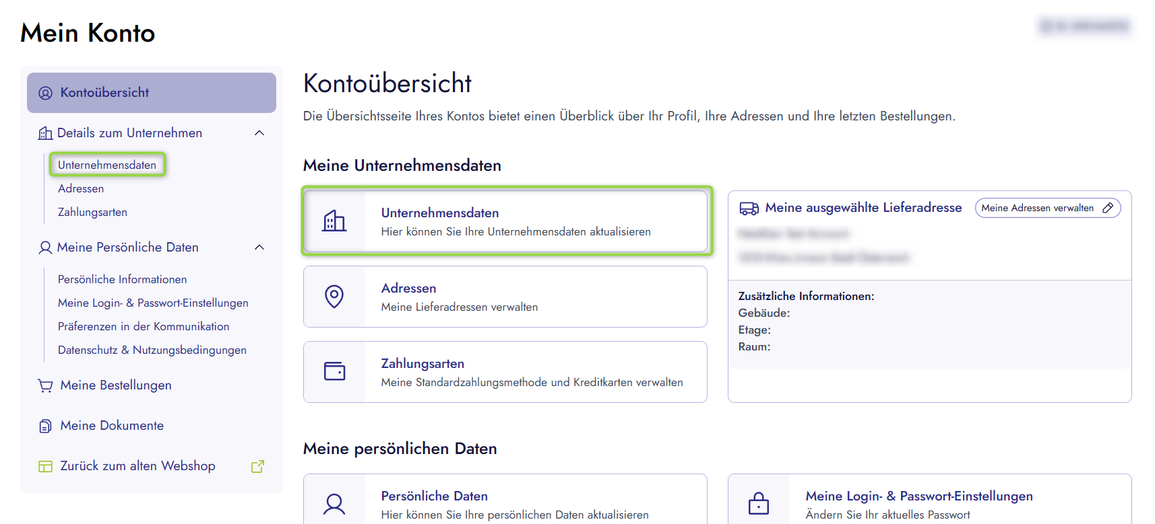Open the Unternehmensdaten card title link
Viewport: 1155px width, 524px height.
click(440, 213)
